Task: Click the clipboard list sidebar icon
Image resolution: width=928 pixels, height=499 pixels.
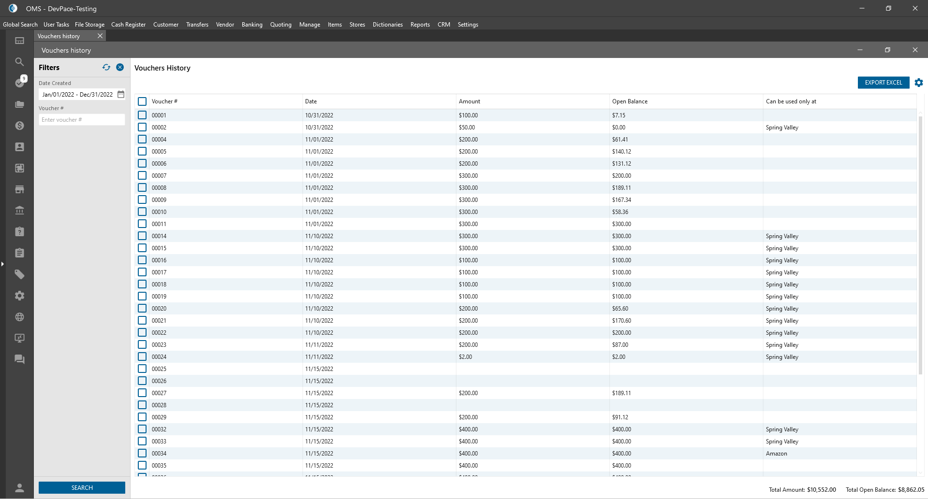Action: pos(19,253)
